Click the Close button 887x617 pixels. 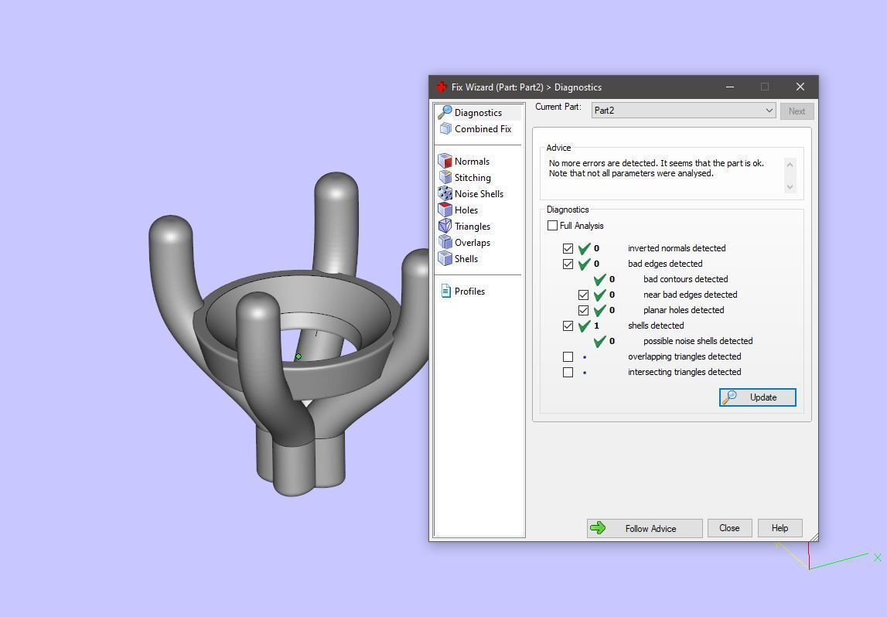[x=729, y=528]
